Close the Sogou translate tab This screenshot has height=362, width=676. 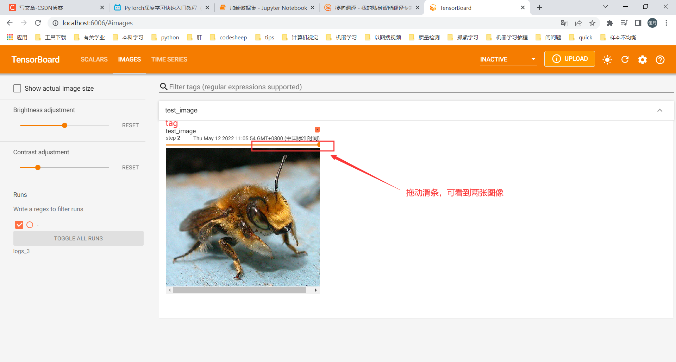(418, 7)
